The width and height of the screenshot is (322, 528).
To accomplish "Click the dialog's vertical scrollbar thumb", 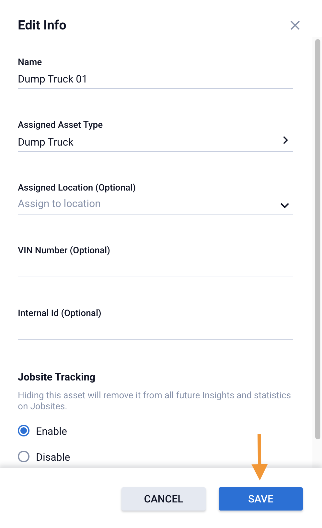I will (x=317, y=239).
